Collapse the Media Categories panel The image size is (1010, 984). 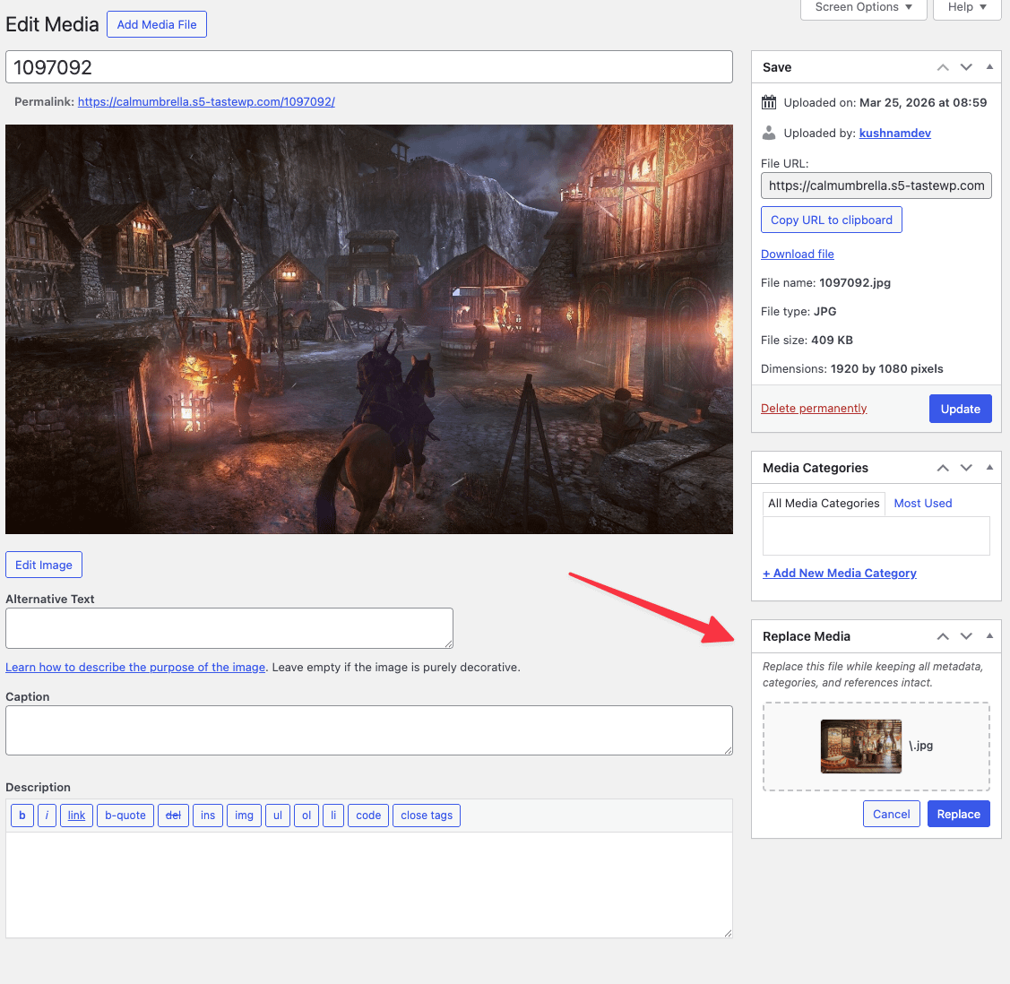click(x=989, y=468)
